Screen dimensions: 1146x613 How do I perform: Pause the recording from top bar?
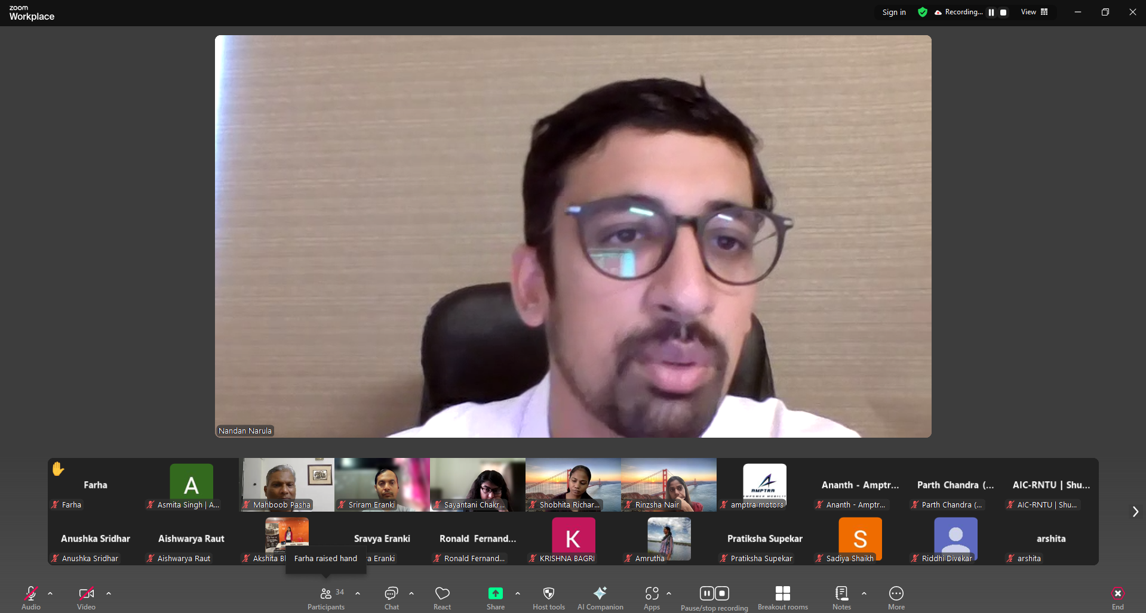(991, 13)
